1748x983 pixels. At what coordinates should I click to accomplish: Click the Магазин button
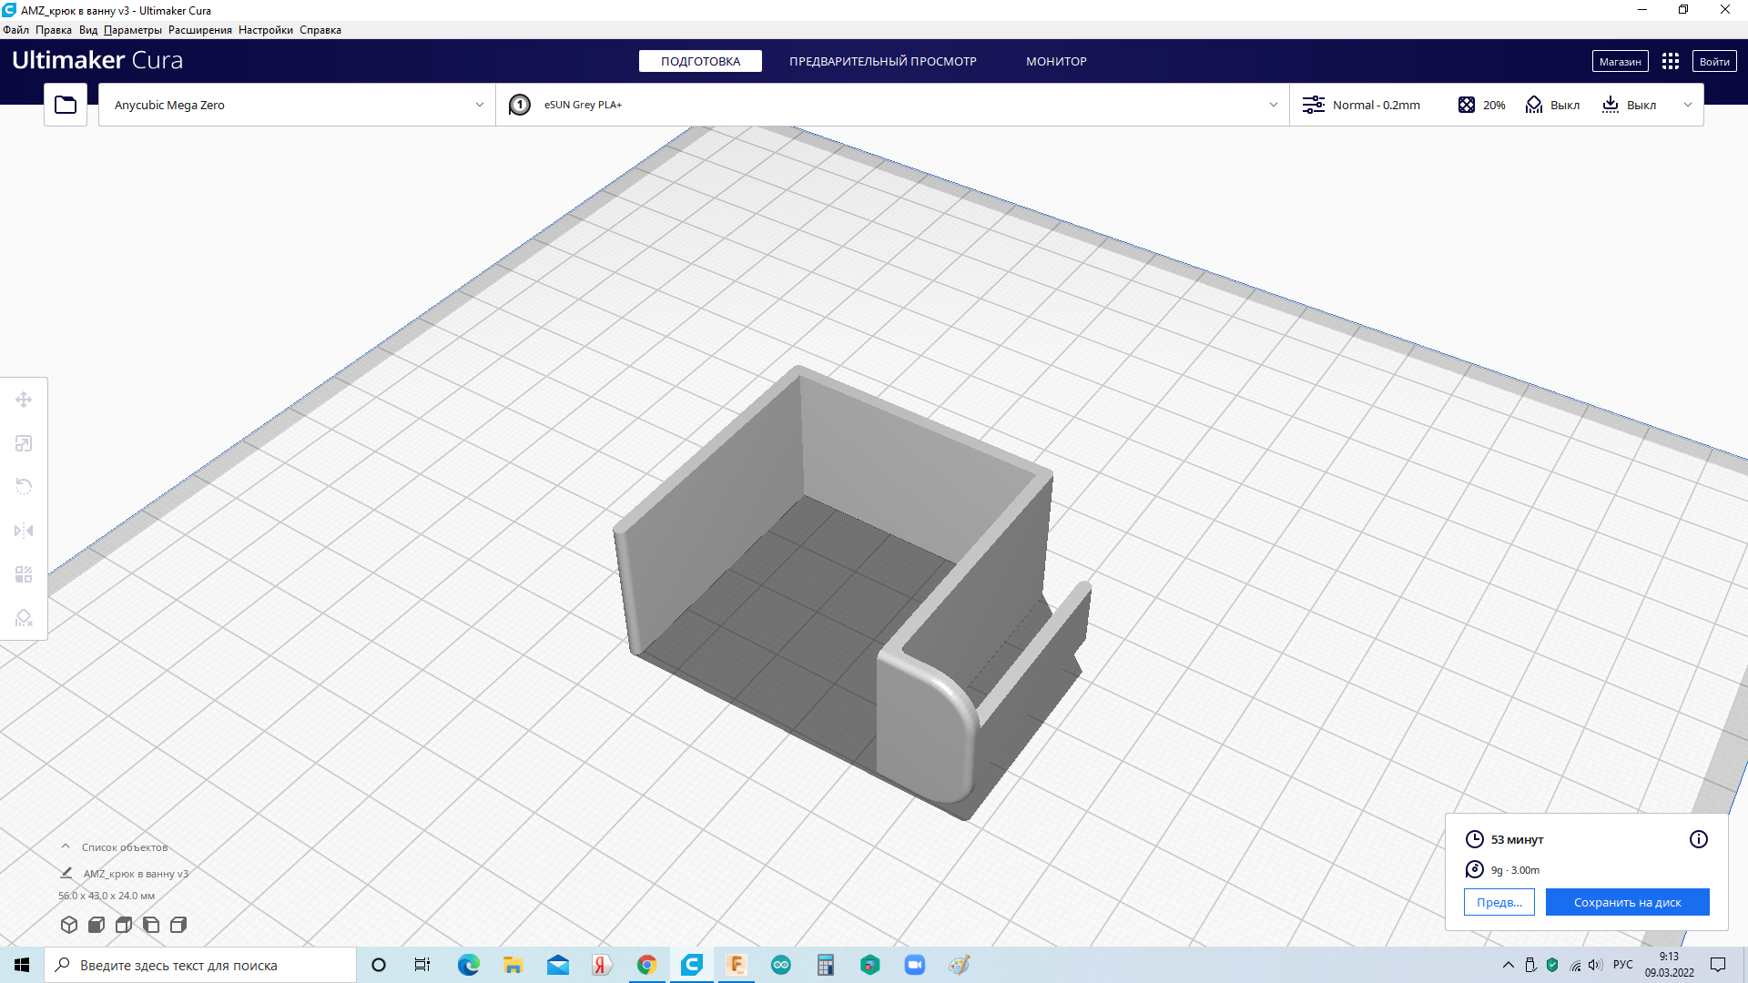pyautogui.click(x=1620, y=61)
